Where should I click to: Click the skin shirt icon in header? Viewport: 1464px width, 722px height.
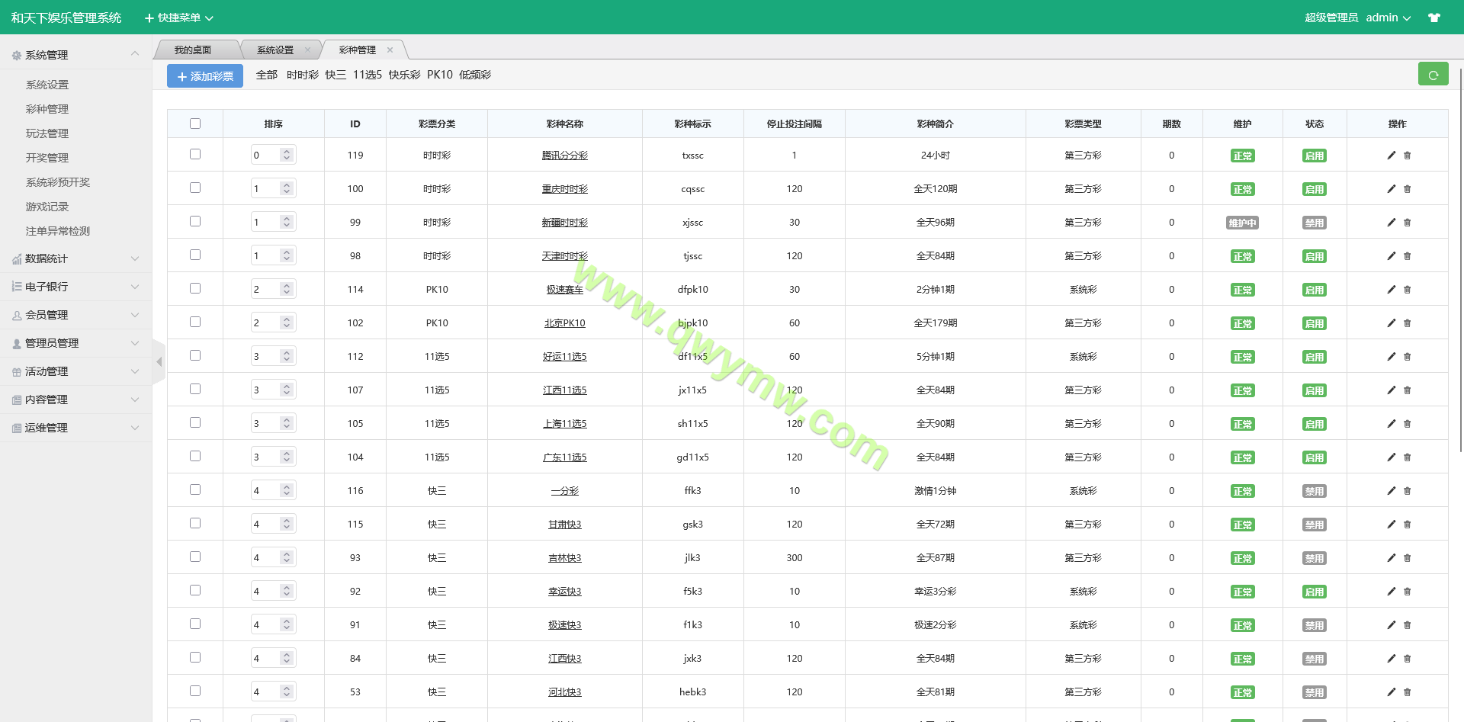(1434, 18)
